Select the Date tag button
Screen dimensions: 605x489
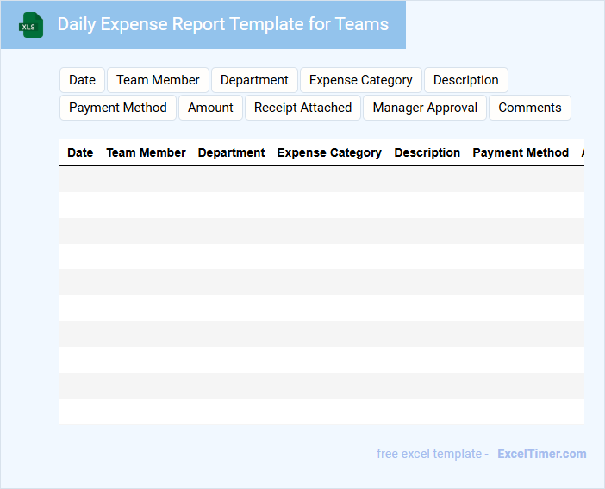pyautogui.click(x=82, y=80)
